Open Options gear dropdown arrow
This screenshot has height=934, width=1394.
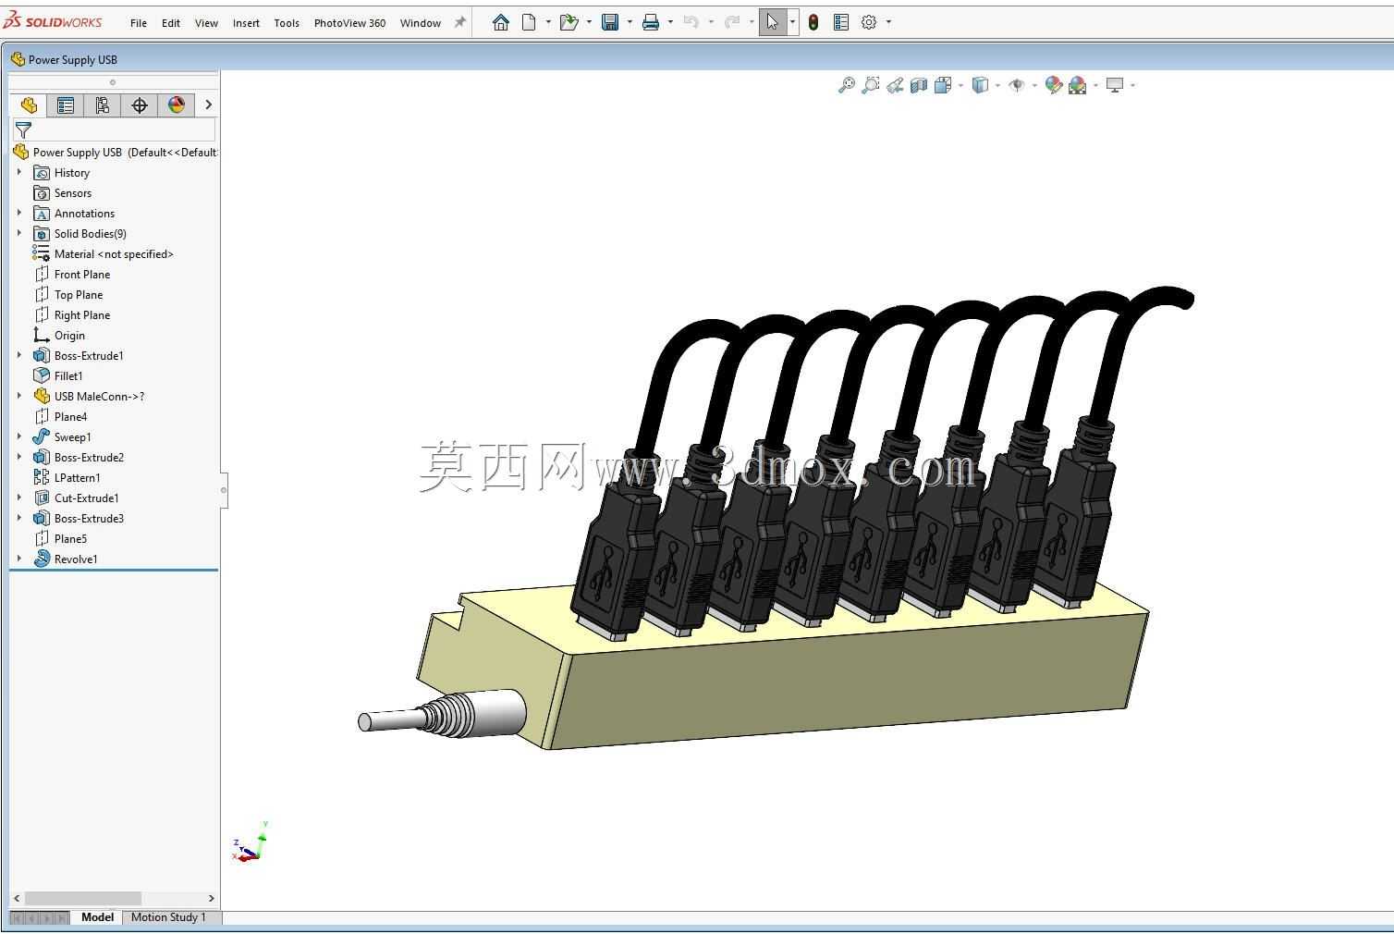pyautogui.click(x=888, y=22)
